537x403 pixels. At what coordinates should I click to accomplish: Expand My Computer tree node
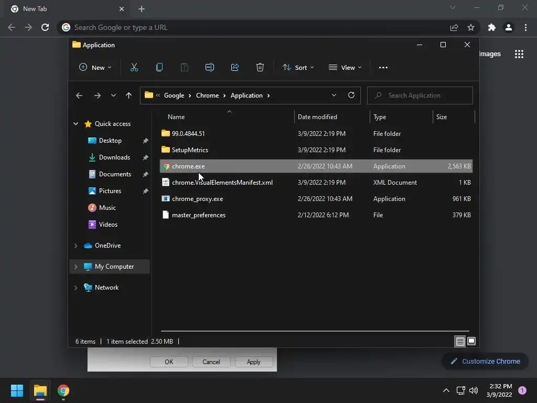click(x=76, y=267)
